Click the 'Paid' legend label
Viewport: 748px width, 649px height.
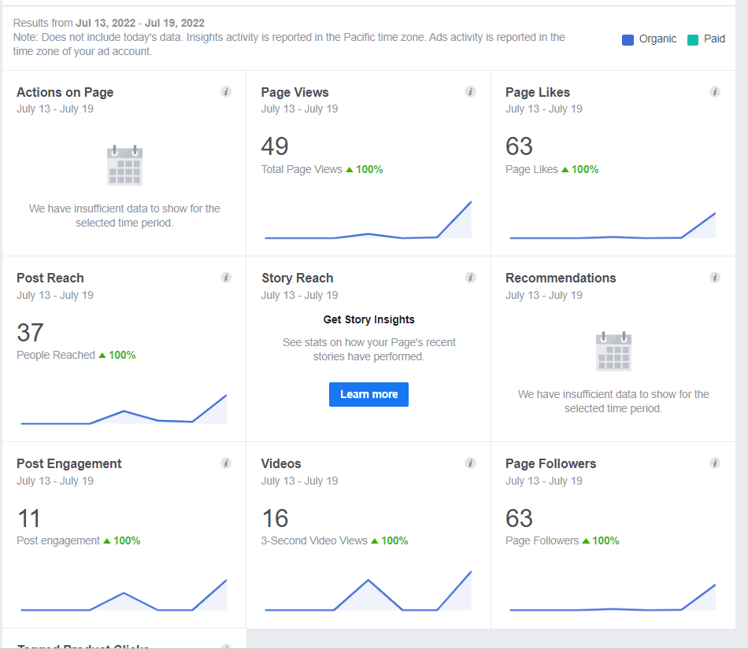(714, 39)
